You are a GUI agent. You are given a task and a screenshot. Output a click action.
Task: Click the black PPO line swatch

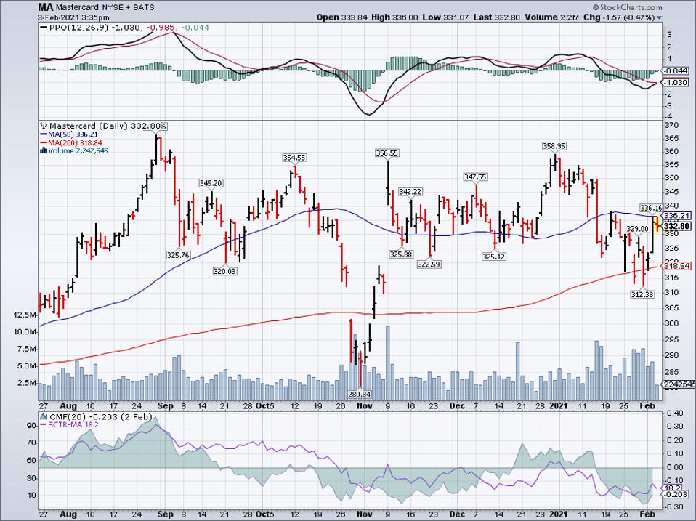(44, 28)
